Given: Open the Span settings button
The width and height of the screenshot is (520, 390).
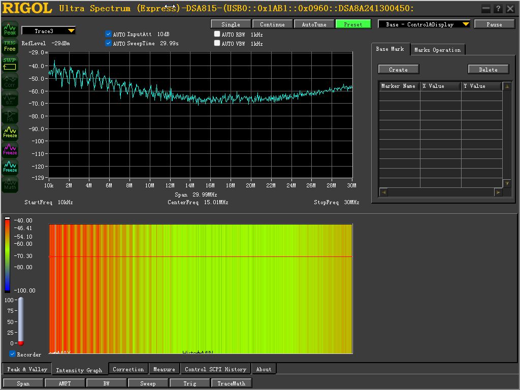Looking at the screenshot, I should [23, 383].
